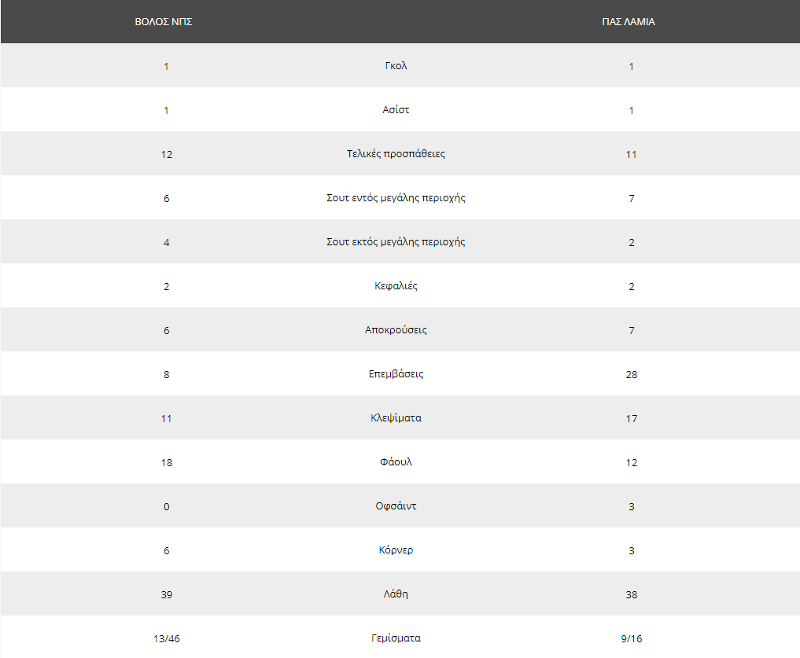The image size is (800, 658).
Task: Select the Ασίστ row label
Action: tap(396, 110)
